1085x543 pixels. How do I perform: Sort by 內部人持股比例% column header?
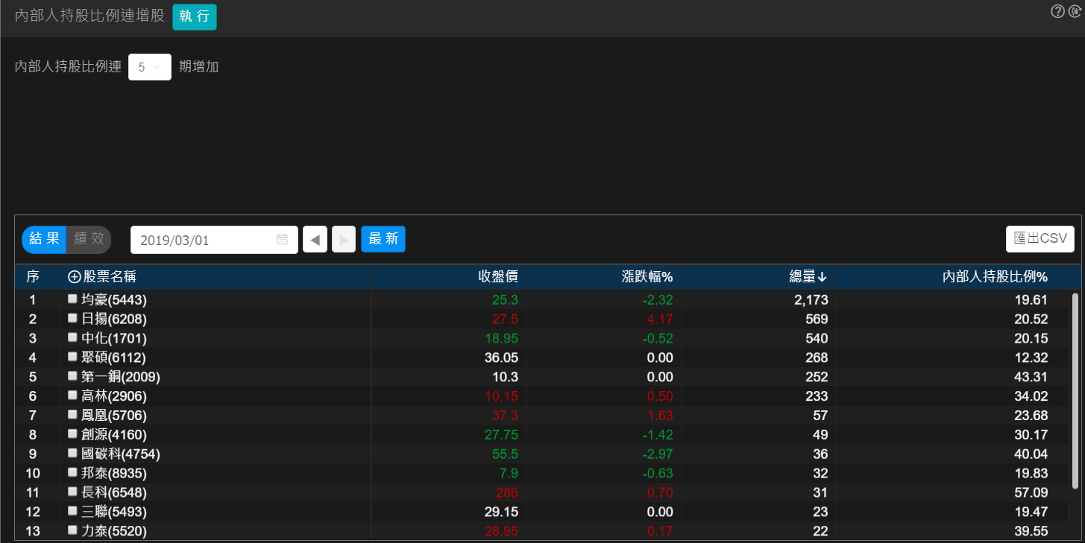[995, 277]
